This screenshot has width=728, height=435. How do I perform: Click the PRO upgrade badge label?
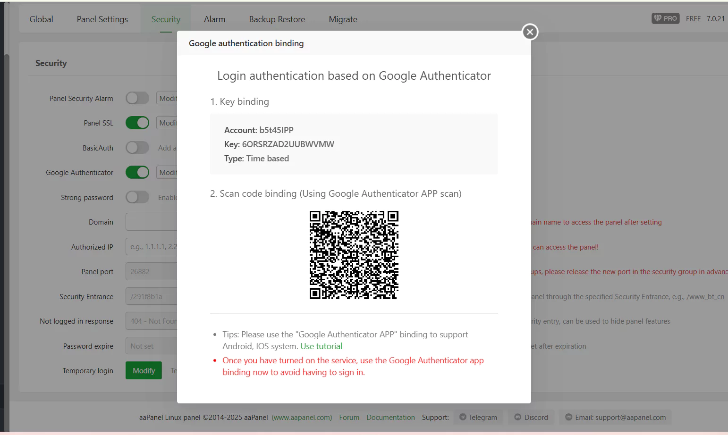point(666,18)
